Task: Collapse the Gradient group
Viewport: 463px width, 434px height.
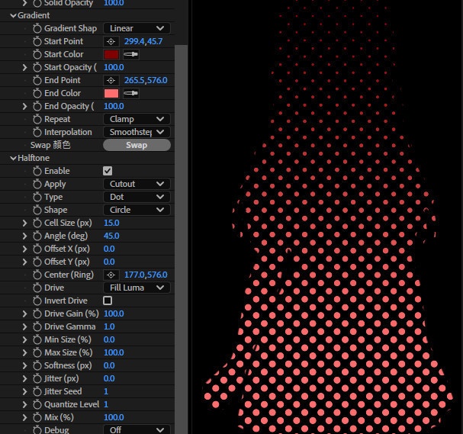Action: [x=13, y=16]
